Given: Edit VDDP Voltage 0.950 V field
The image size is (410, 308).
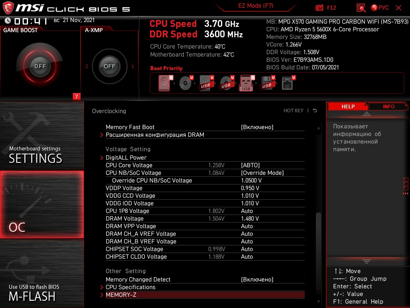Looking at the screenshot, I should tap(250, 188).
